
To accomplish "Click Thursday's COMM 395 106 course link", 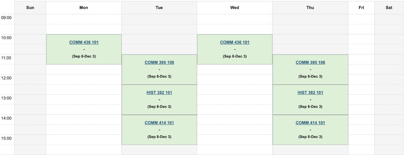I will point(310,63).
